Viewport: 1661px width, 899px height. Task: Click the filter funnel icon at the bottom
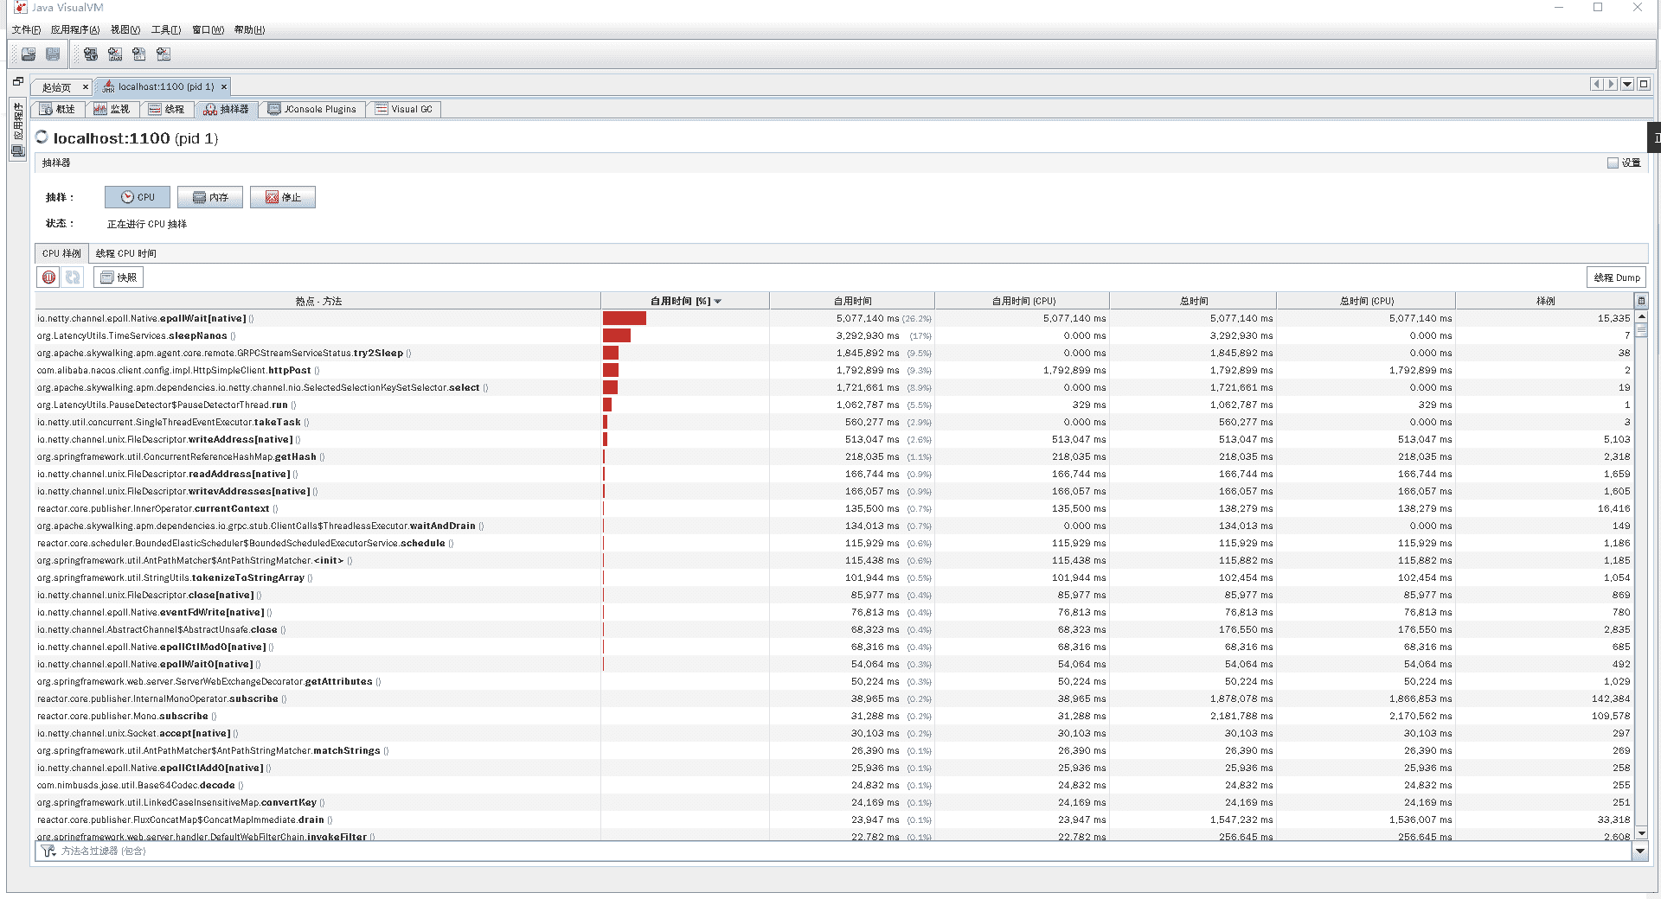pos(48,851)
